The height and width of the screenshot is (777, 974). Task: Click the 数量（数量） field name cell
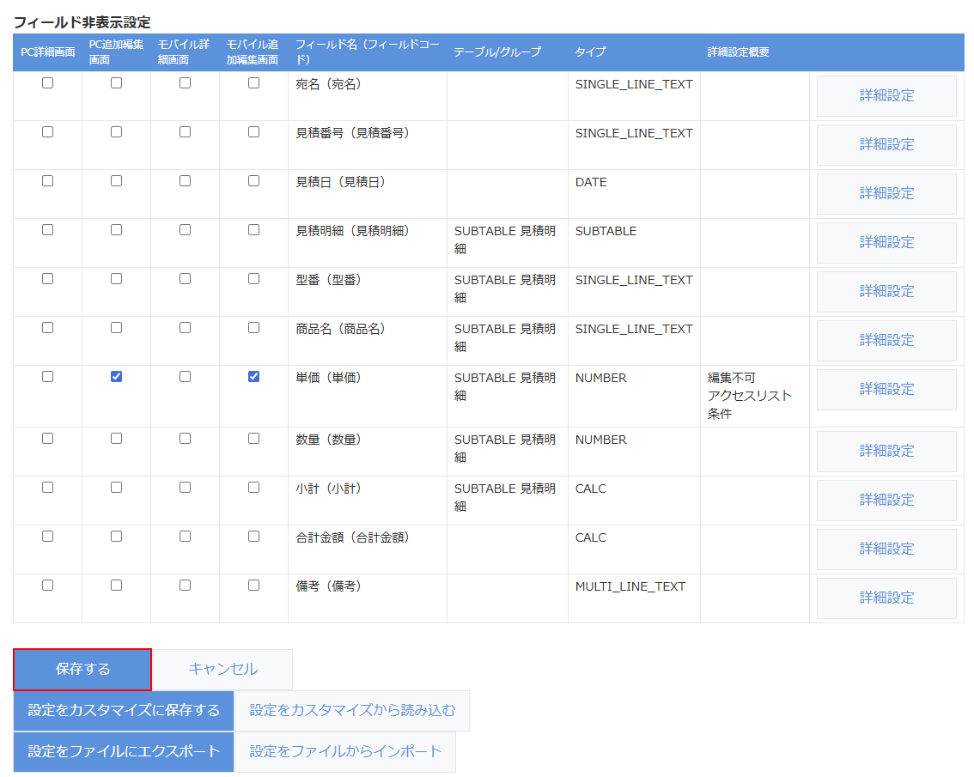coord(367,451)
